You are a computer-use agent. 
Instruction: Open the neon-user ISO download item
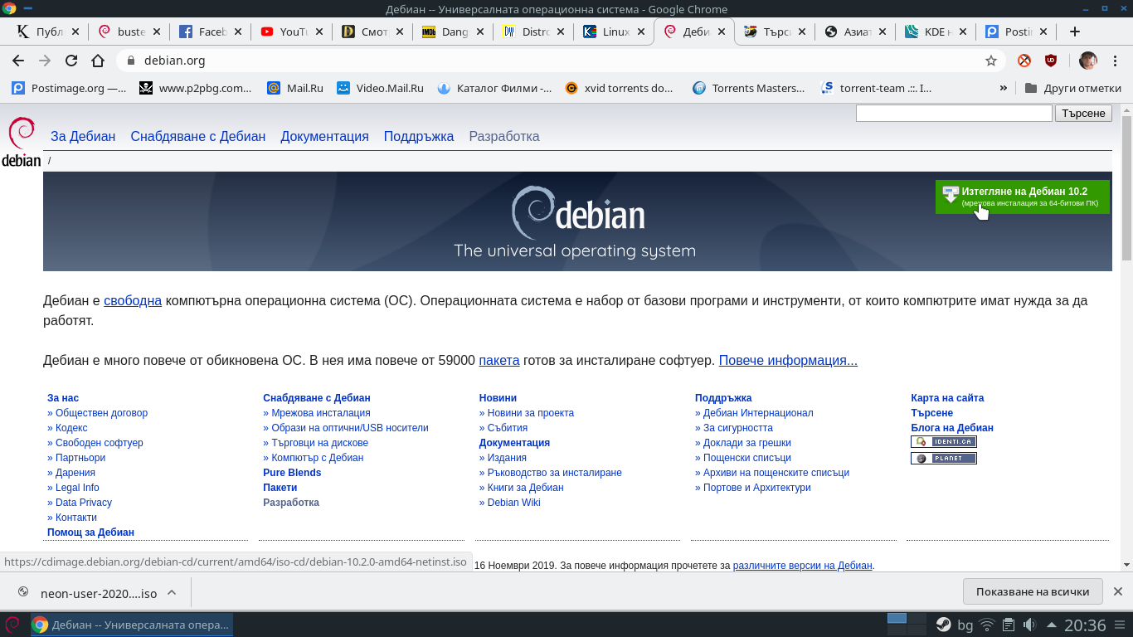pos(88,592)
